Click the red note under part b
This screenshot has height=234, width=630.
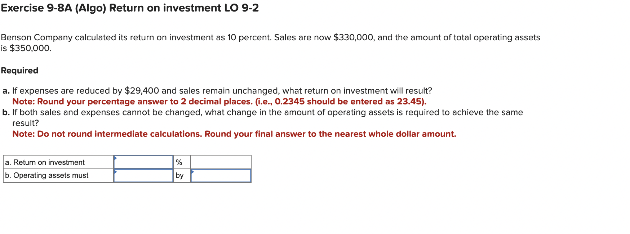234,134
